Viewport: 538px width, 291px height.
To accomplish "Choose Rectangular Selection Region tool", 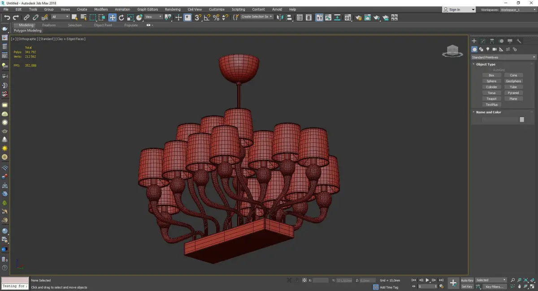I will click(x=93, y=17).
